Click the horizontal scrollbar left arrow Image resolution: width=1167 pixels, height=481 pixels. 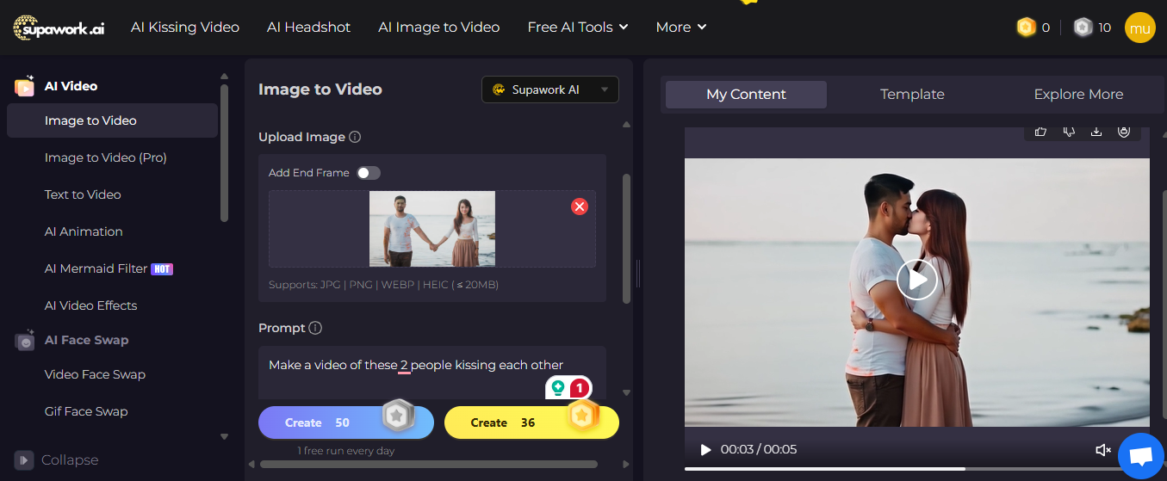click(x=250, y=465)
